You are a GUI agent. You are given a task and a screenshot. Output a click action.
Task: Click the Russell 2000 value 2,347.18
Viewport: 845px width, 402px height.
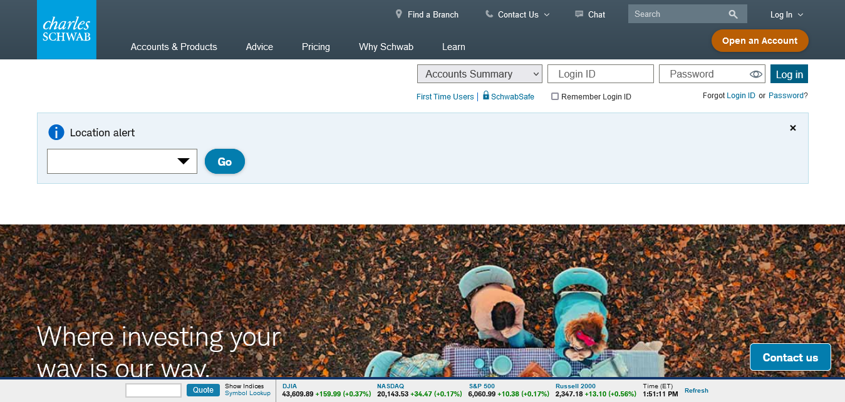(569, 394)
